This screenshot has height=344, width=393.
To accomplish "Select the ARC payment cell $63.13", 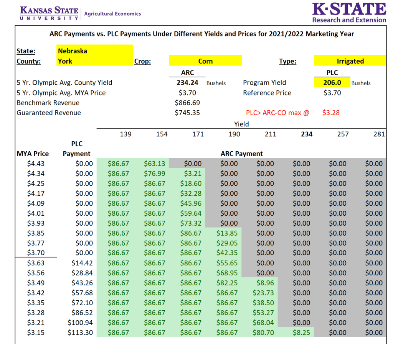I will [x=155, y=164].
